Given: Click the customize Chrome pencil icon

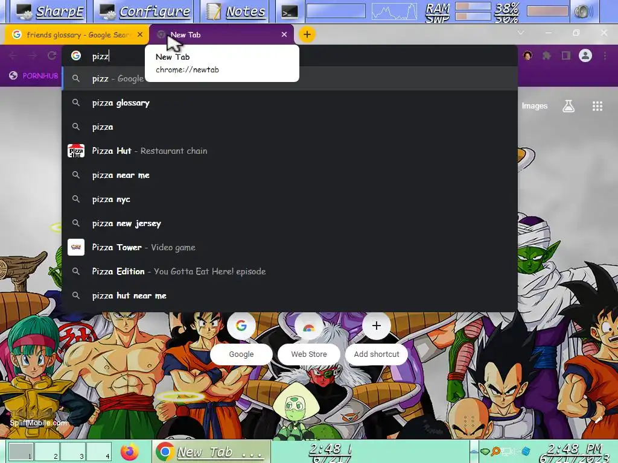Looking at the screenshot, I should click(x=599, y=420).
